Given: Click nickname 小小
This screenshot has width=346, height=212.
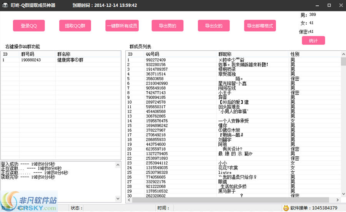Looking at the screenshot, I should (223, 163).
